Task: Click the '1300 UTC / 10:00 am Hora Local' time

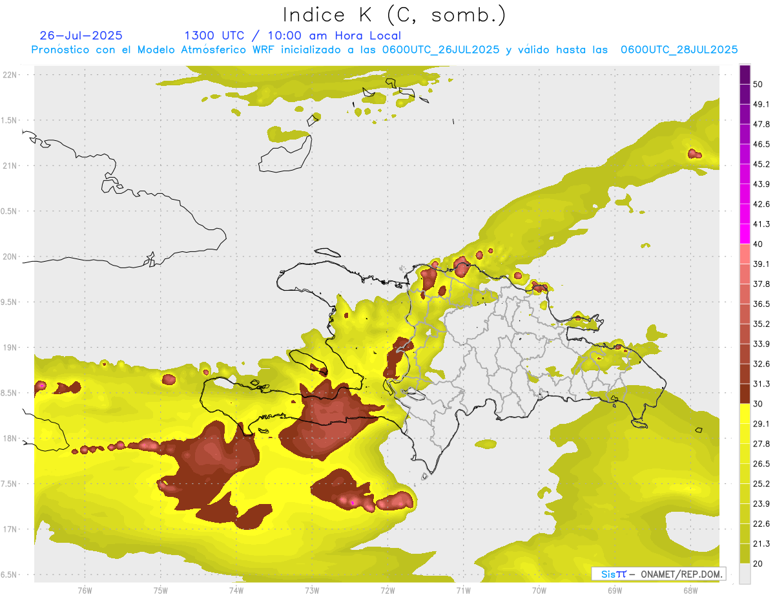Action: point(293,36)
